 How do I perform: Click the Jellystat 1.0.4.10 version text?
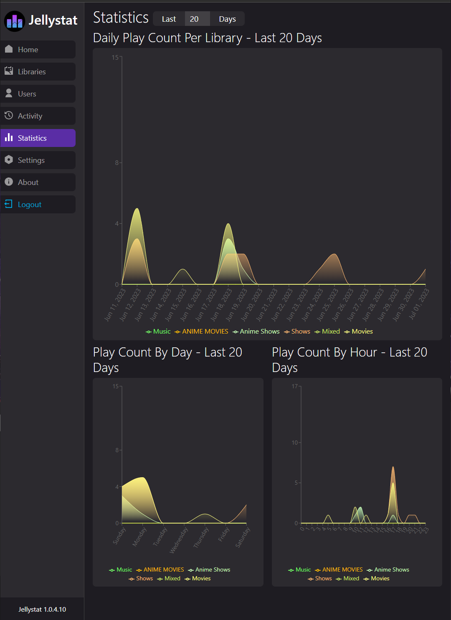click(42, 610)
